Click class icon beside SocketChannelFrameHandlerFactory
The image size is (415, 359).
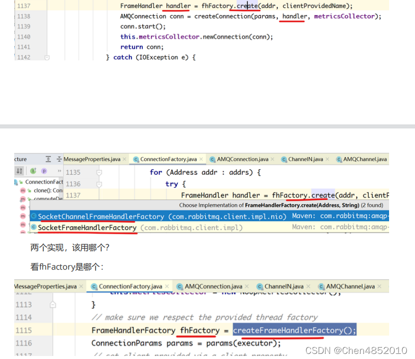pyautogui.click(x=34, y=216)
